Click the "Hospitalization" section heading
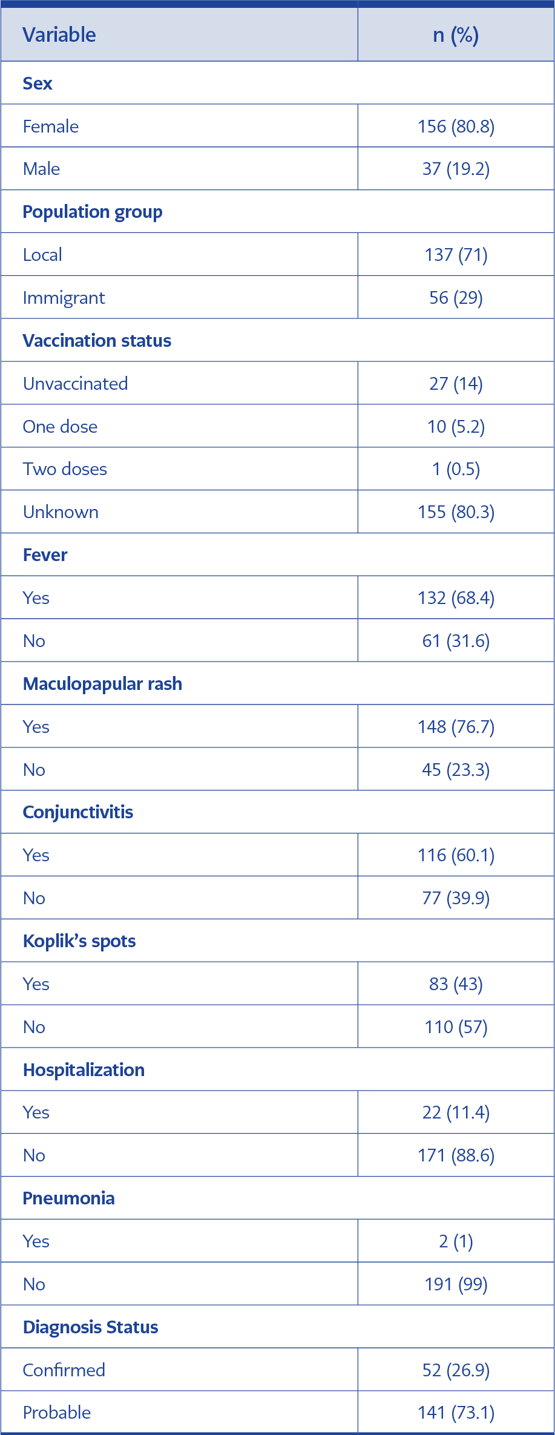The image size is (555, 1435). (x=84, y=1070)
